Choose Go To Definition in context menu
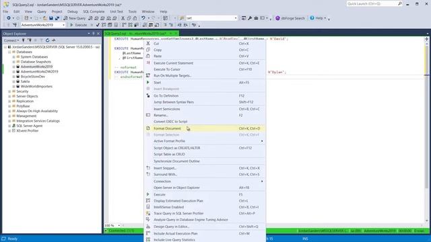Viewport: 431px width, 242px height. click(x=205, y=95)
